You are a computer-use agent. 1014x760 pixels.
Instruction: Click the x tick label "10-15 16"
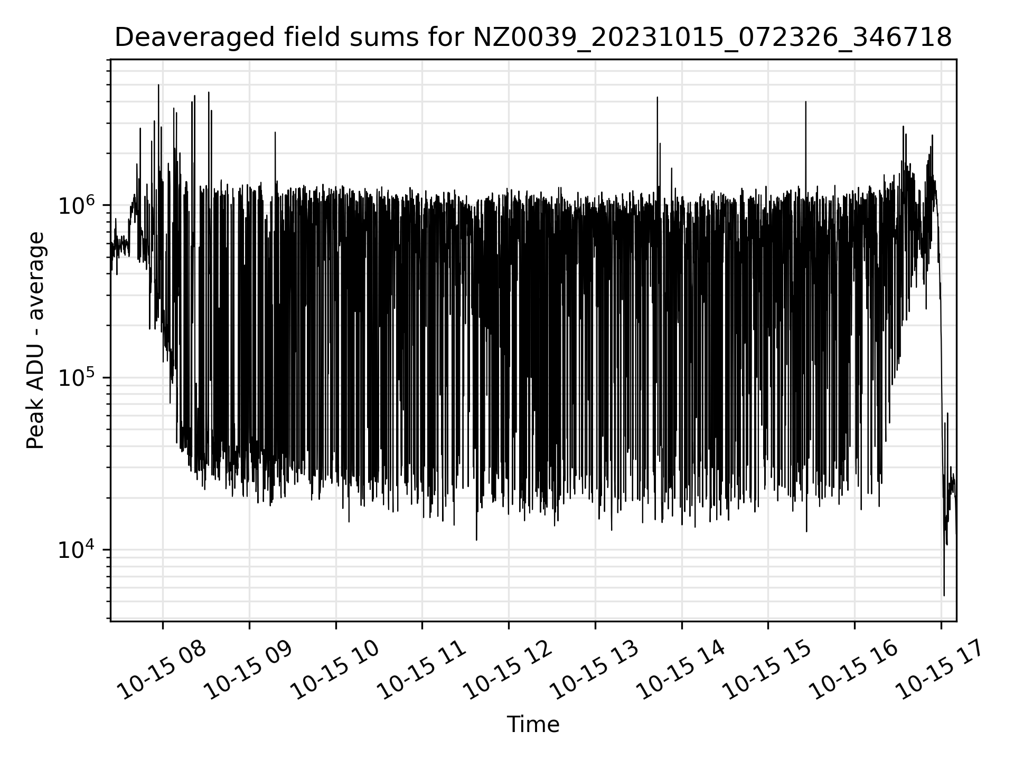point(853,669)
